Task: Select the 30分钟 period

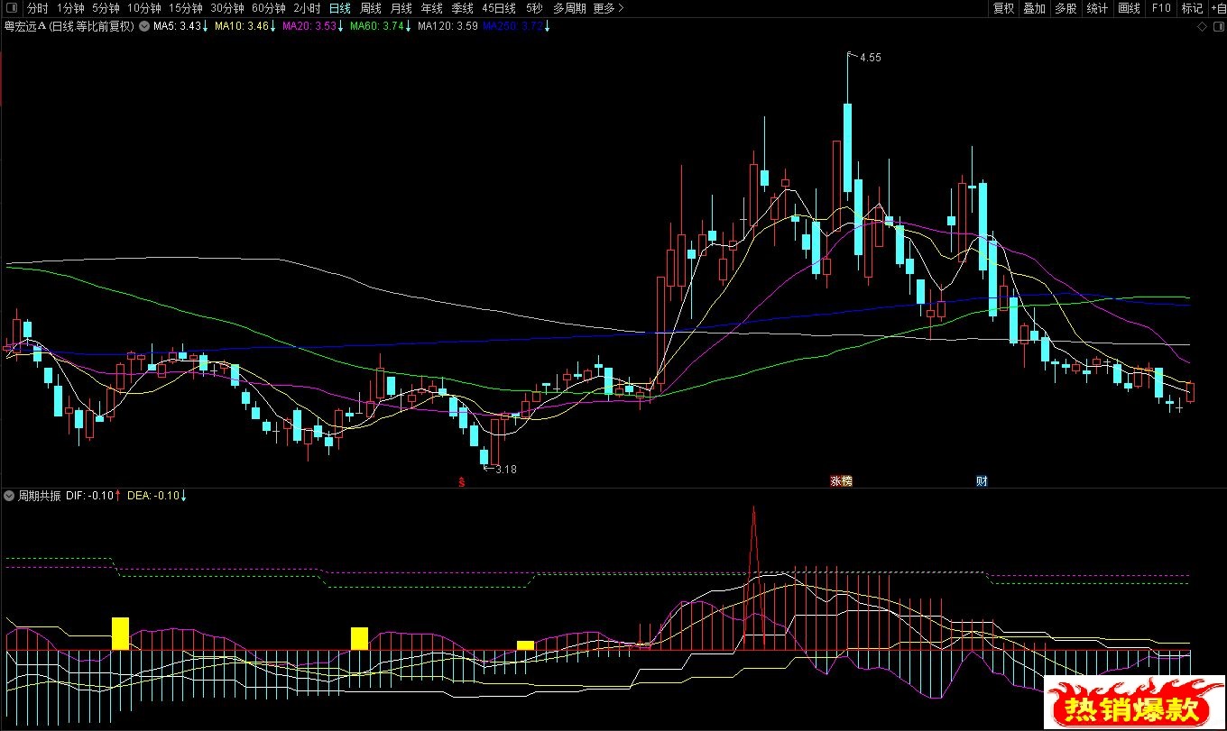Action: point(227,8)
